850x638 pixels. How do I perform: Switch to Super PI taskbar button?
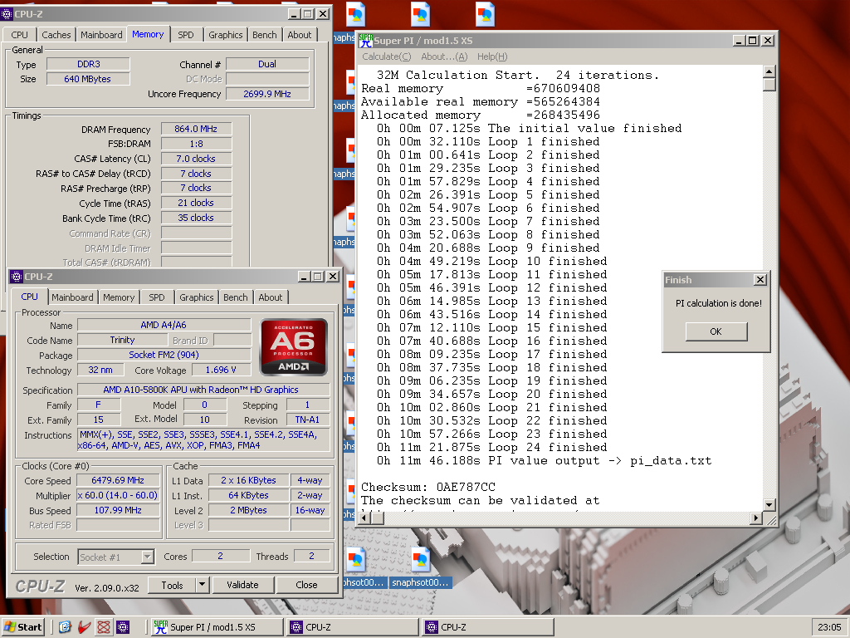point(217,627)
